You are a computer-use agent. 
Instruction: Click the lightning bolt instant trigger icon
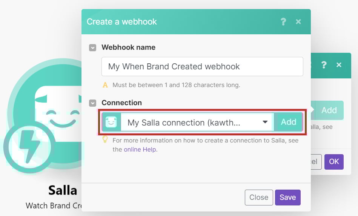(29, 147)
